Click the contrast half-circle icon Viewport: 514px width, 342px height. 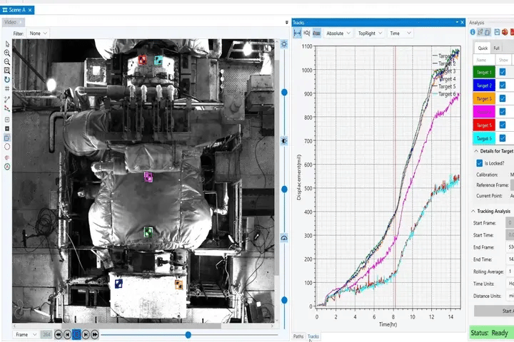coord(284,141)
